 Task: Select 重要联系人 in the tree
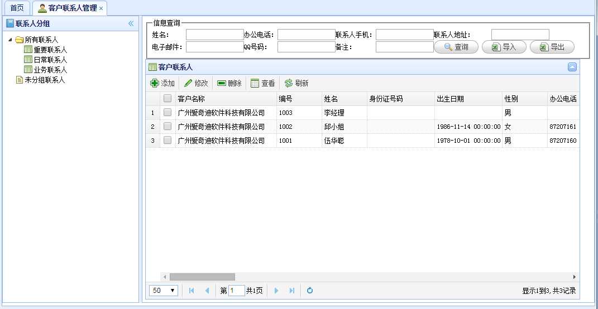coord(50,50)
